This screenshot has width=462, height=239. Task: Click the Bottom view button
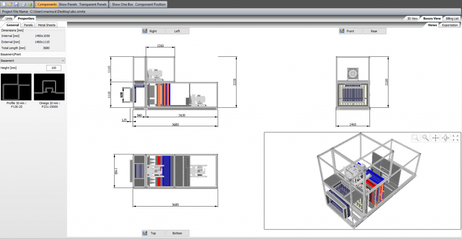click(x=177, y=233)
